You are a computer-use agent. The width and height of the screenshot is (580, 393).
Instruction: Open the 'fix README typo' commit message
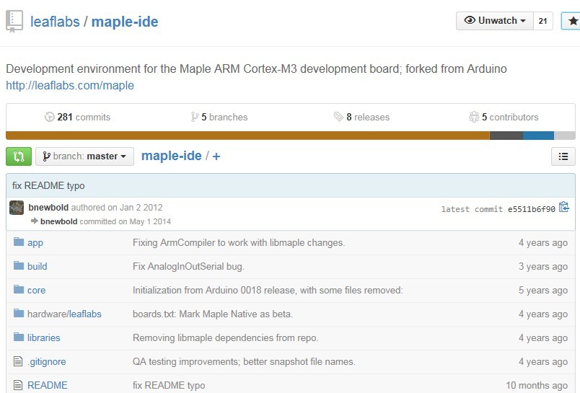pyautogui.click(x=48, y=185)
